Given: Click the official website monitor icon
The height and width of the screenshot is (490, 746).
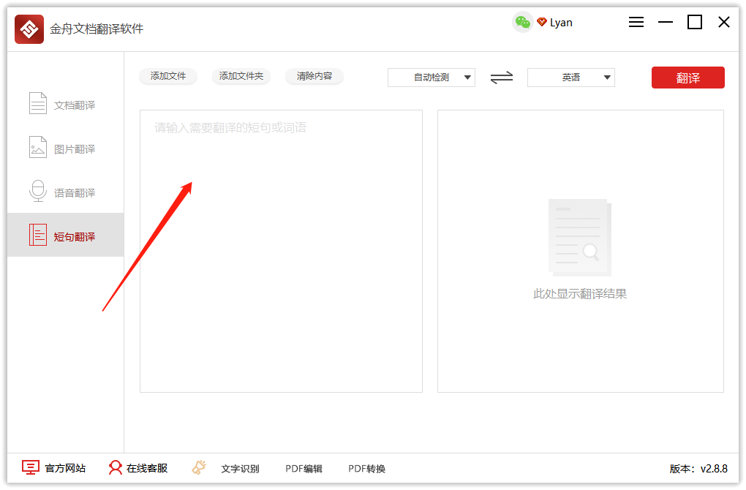Looking at the screenshot, I should tap(31, 467).
